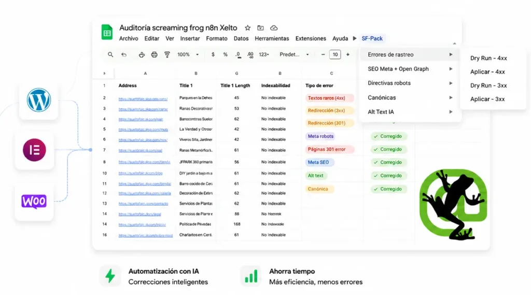Choose Dry Run - 3xx
The width and height of the screenshot is (531, 295).
tap(488, 86)
